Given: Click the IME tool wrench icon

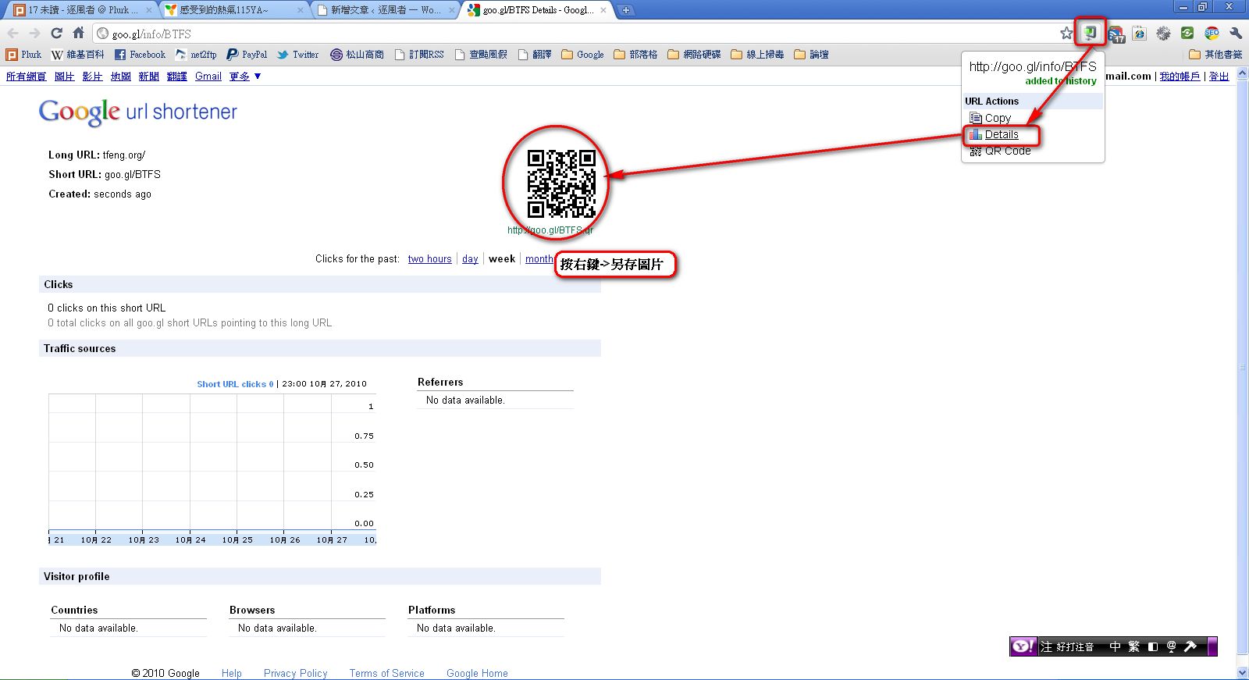Looking at the screenshot, I should 1190,646.
